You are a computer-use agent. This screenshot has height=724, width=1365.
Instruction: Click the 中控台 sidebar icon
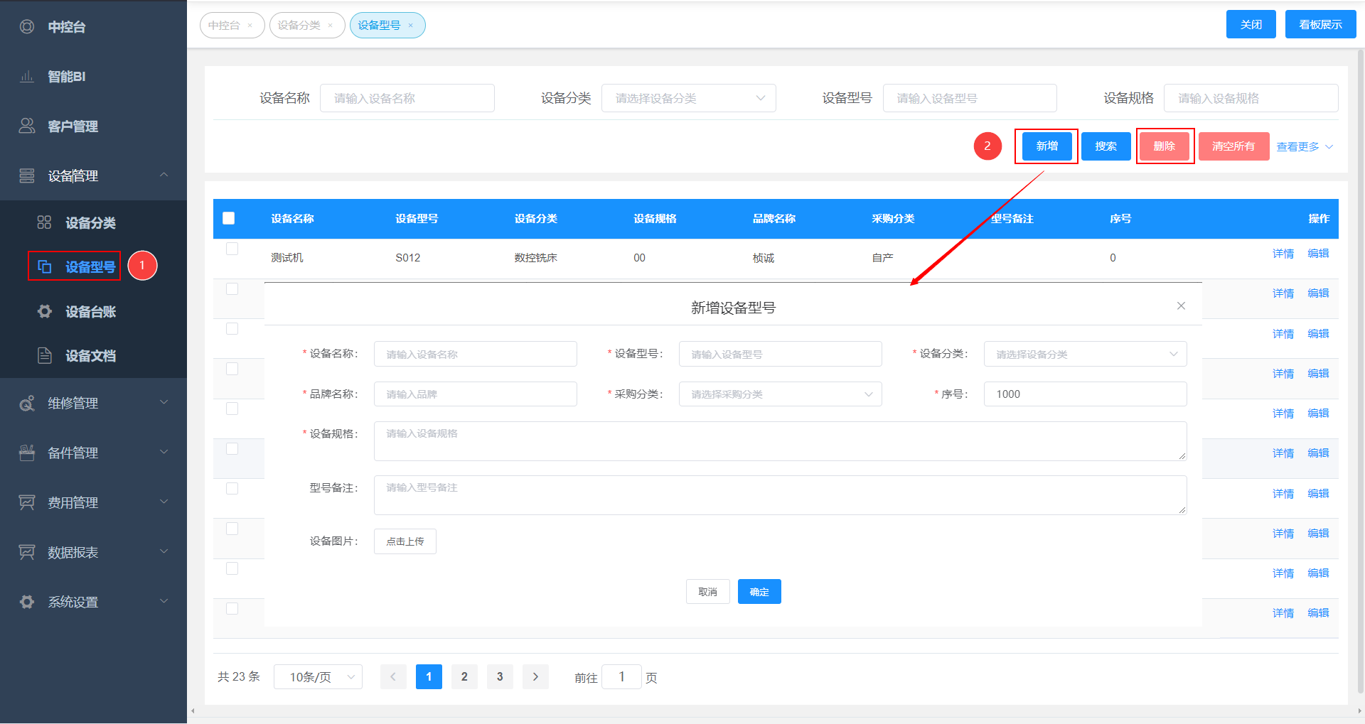pyautogui.click(x=27, y=27)
